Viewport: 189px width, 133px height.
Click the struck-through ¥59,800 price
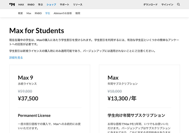point(25,91)
